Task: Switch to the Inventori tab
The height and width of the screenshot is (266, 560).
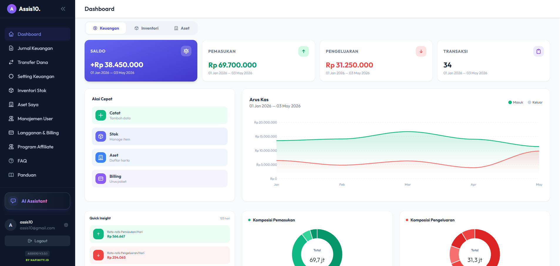Action: coord(147,28)
